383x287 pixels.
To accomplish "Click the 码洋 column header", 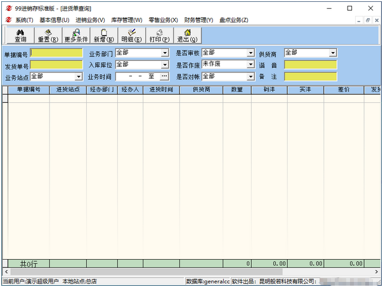I will click(269, 90).
